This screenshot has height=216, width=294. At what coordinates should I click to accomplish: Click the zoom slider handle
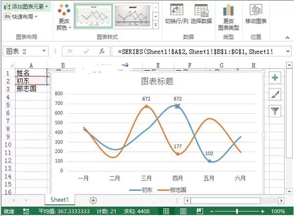(x=237, y=211)
